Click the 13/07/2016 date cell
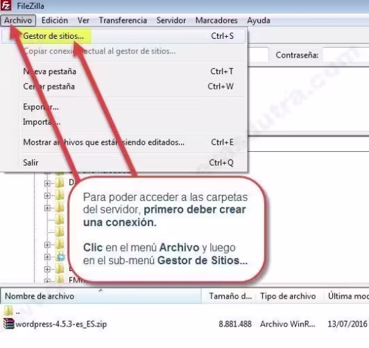The height and width of the screenshot is (348, 369). pyautogui.click(x=347, y=324)
